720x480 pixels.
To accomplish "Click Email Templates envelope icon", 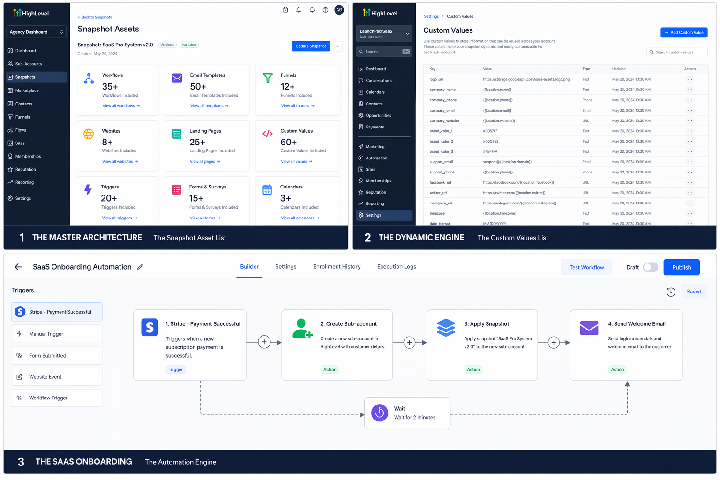I will (x=177, y=78).
